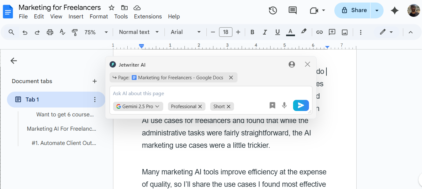Image resolution: width=422 pixels, height=189 pixels.
Task: Click the Gemini sparkle icon
Action: [x=395, y=10]
